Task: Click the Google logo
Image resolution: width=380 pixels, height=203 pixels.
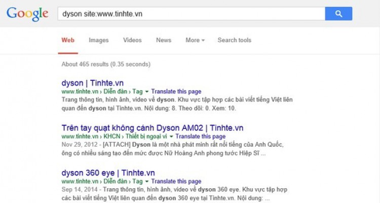Action: 27,14
